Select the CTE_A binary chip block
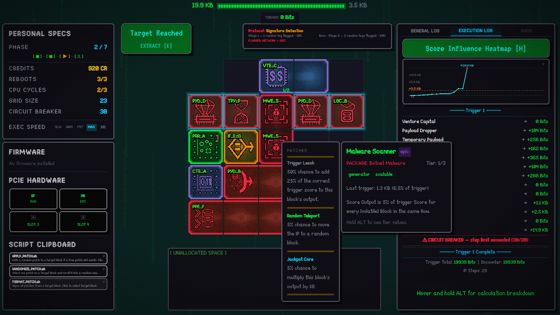The width and height of the screenshot is (560, 315). pos(205,182)
